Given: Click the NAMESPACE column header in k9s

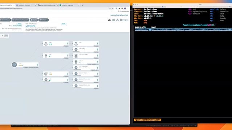Looking at the screenshot, I should (141, 27).
